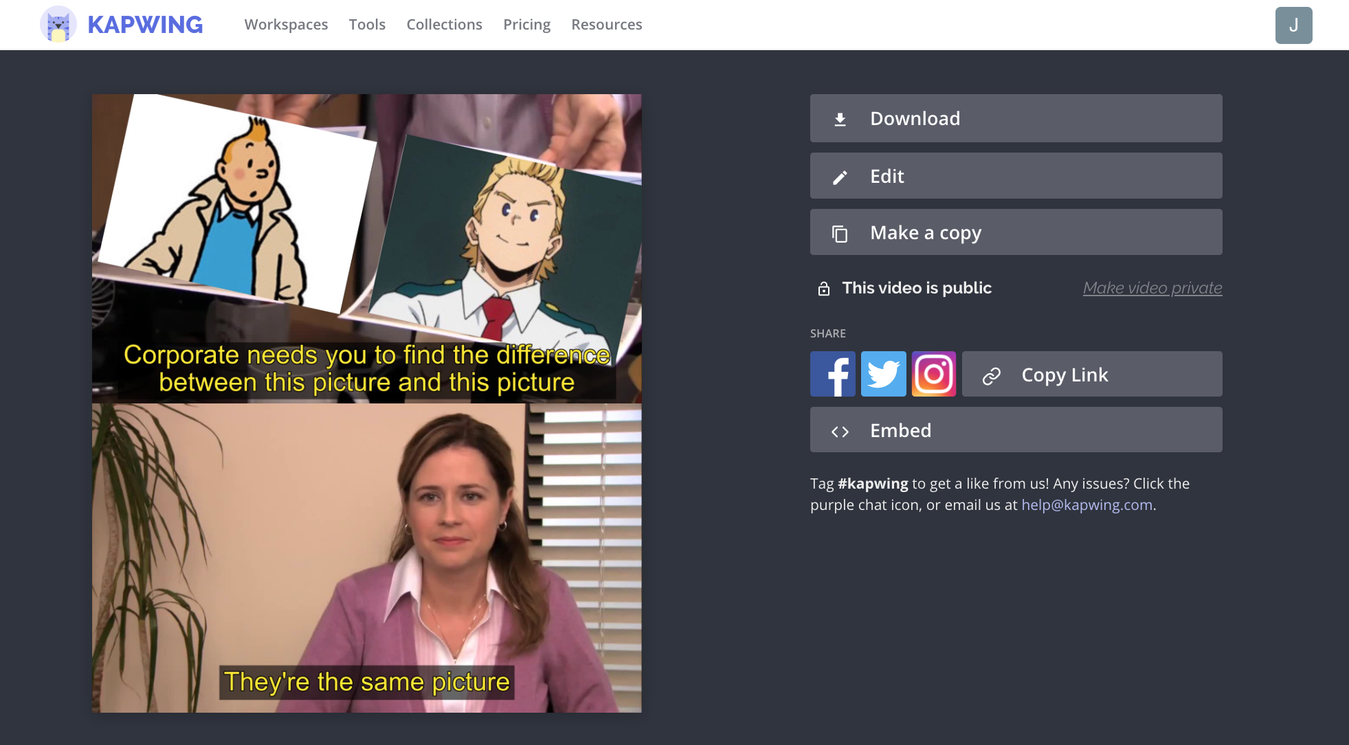Click the Embed code brackets icon
The image size is (1349, 745).
[x=839, y=430]
